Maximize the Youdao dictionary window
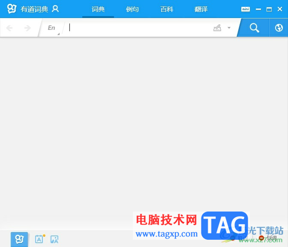This screenshot has height=247, width=288. click(269, 9)
